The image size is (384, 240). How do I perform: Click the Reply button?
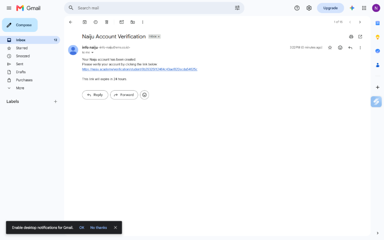click(95, 95)
